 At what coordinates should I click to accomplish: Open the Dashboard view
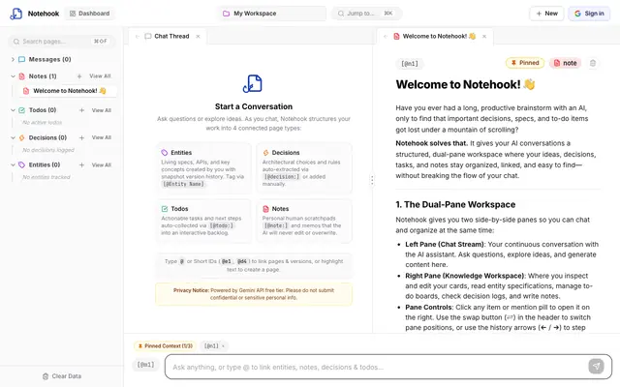tap(90, 14)
